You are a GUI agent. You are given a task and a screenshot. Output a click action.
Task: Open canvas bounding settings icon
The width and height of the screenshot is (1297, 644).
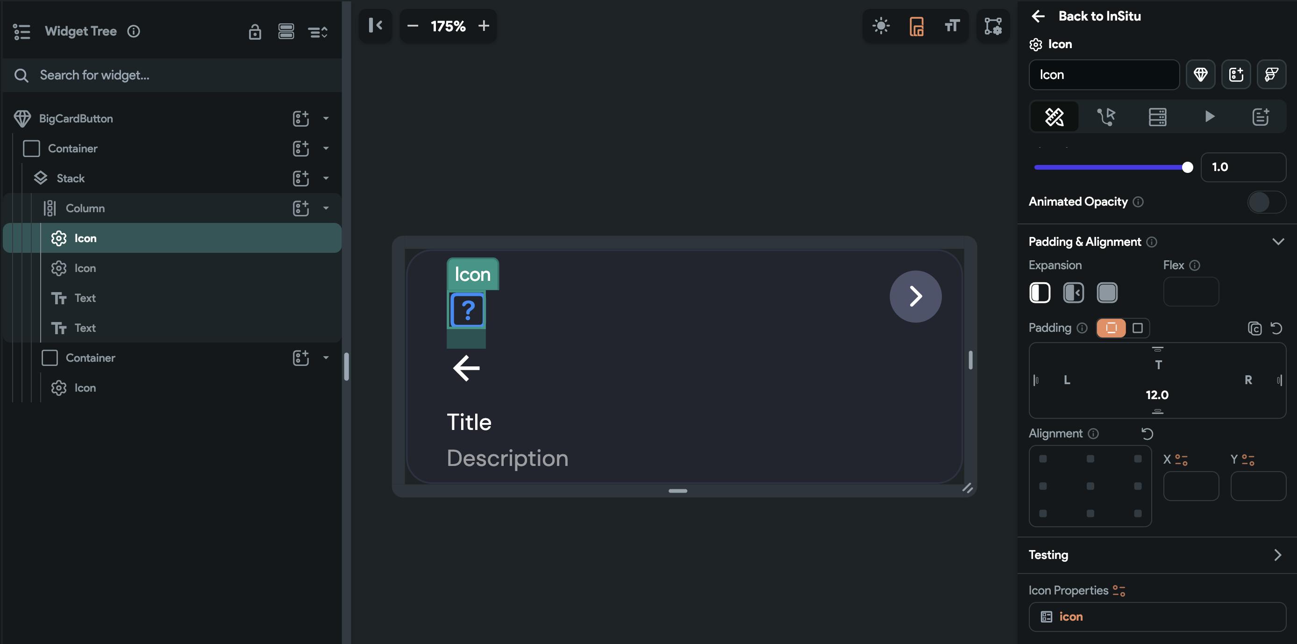point(993,26)
